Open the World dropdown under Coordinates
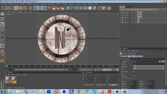Viewport: 167px width, 94px height. click(89, 85)
